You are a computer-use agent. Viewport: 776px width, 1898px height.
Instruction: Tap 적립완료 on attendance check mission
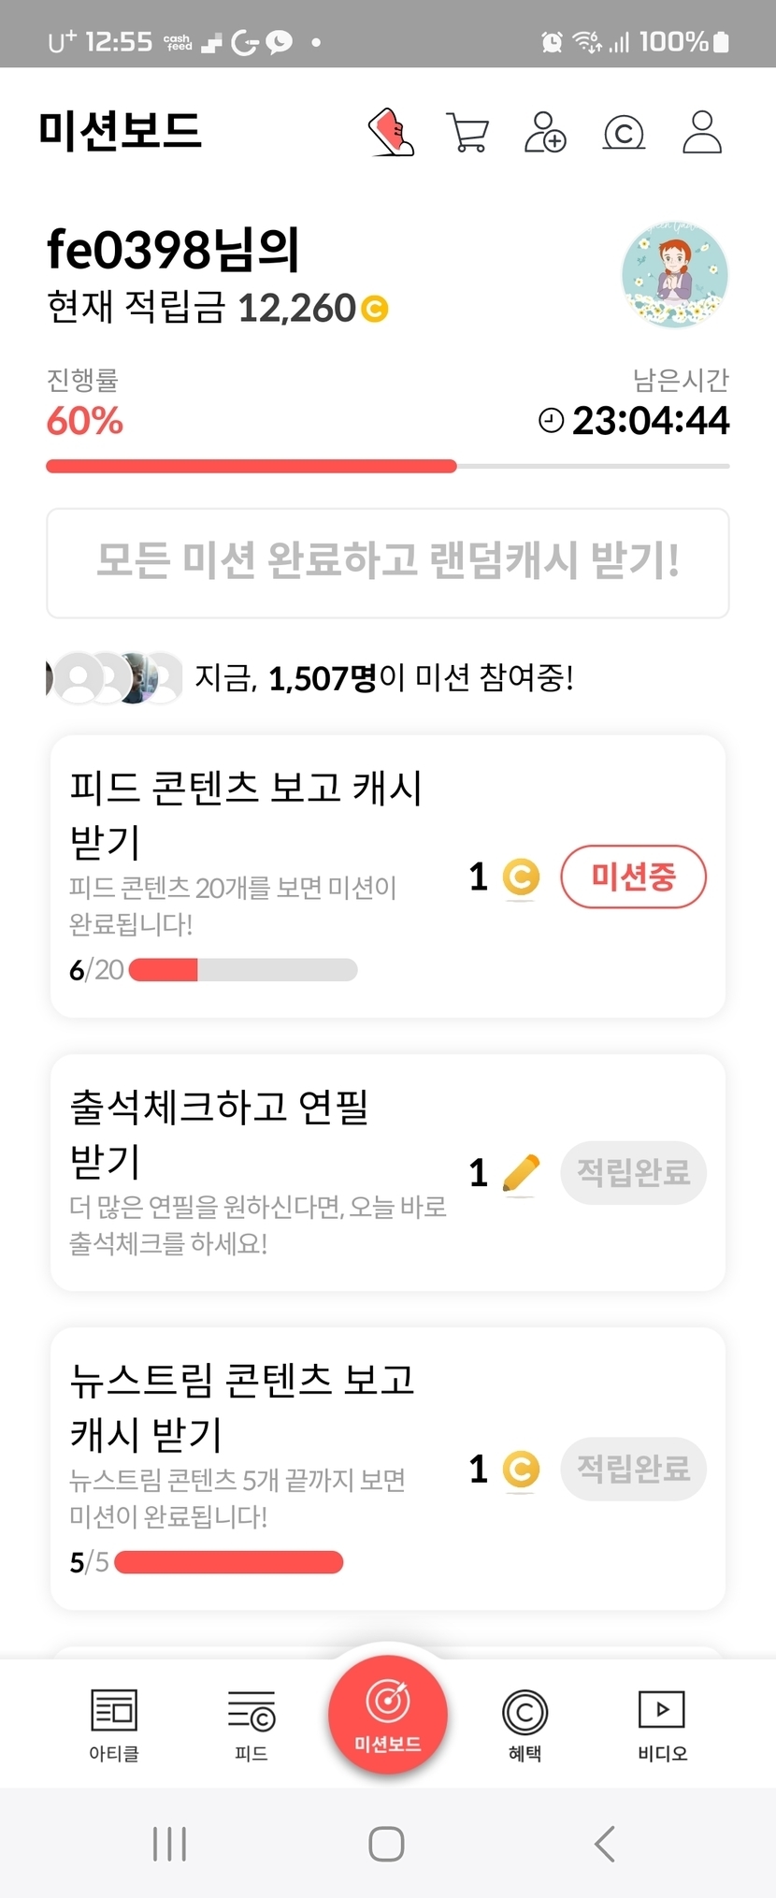coord(633,1172)
